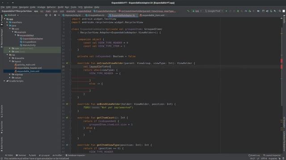Viewport: 286px width, 160px height.
Task: Open Resource Manager side stripe button
Action: [2, 38]
